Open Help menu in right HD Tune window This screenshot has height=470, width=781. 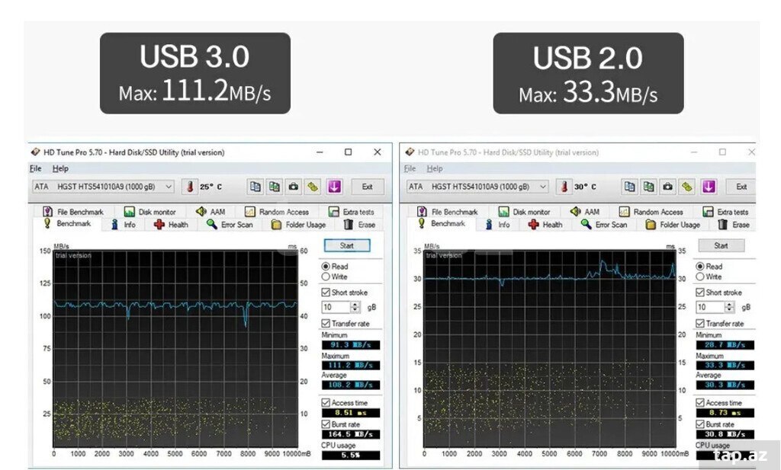(x=435, y=168)
